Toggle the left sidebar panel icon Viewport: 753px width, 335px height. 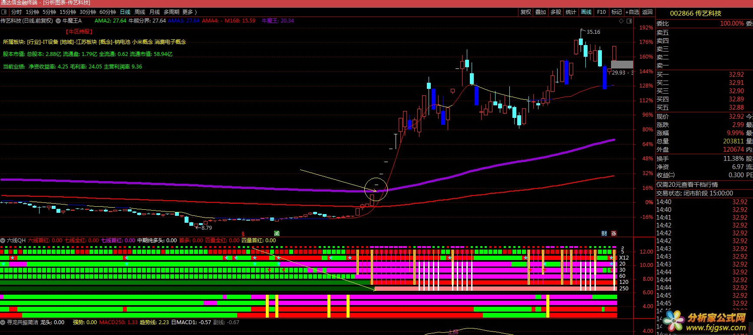coord(4,12)
